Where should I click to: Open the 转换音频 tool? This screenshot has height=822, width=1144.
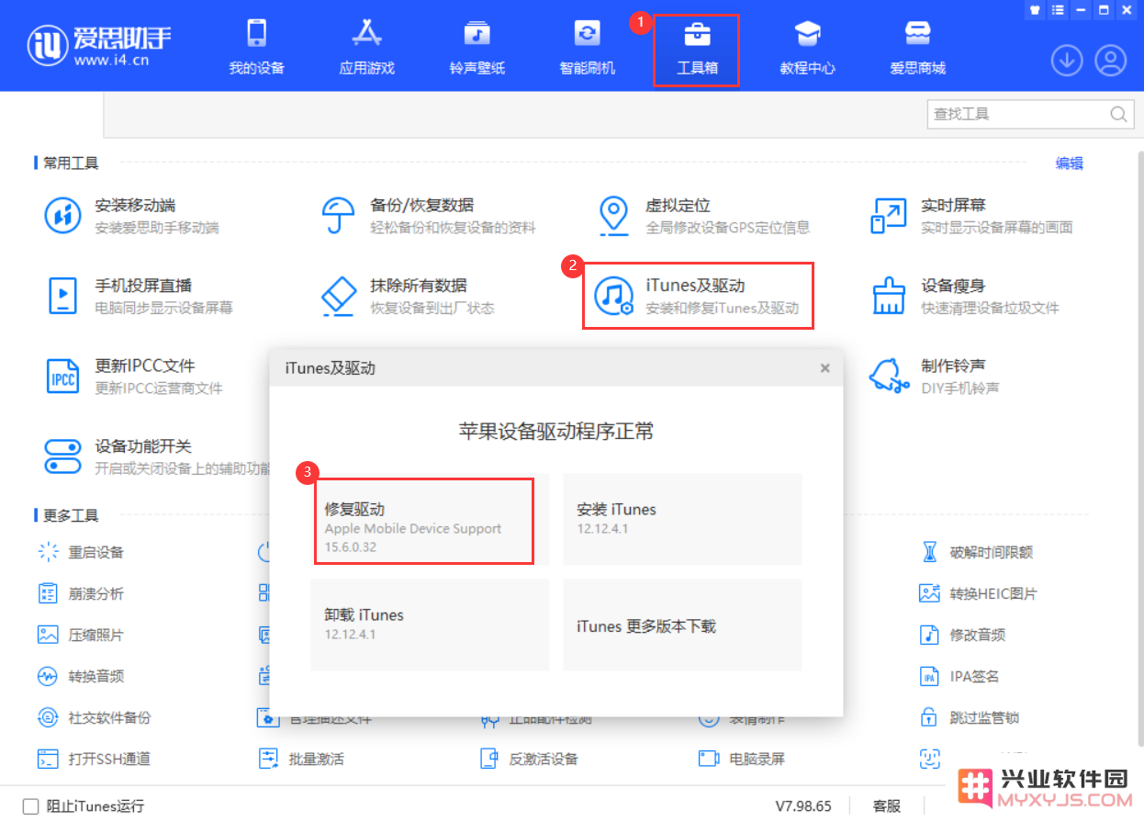click(80, 676)
